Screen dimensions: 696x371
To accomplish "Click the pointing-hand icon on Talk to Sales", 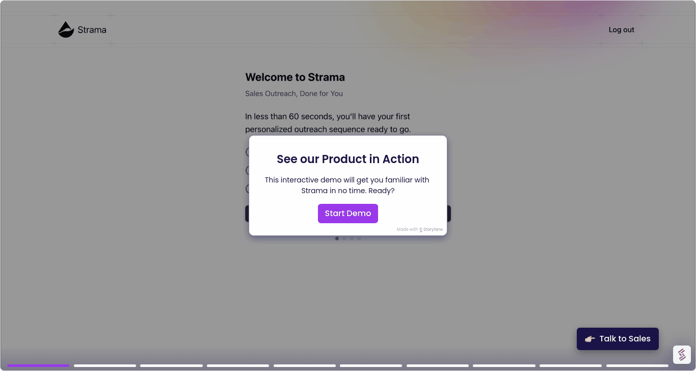I will pos(589,338).
